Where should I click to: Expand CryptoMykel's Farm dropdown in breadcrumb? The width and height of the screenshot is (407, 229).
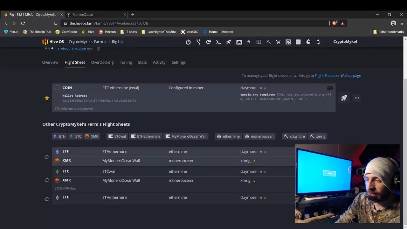pos(87,42)
